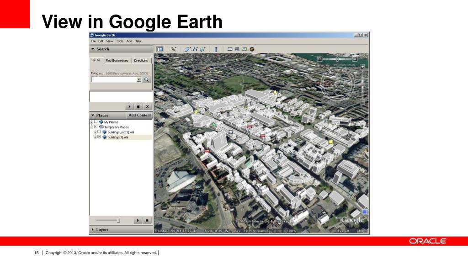Click the stop tour button in Places panel
The width and height of the screenshot is (468, 263).
pos(147,221)
